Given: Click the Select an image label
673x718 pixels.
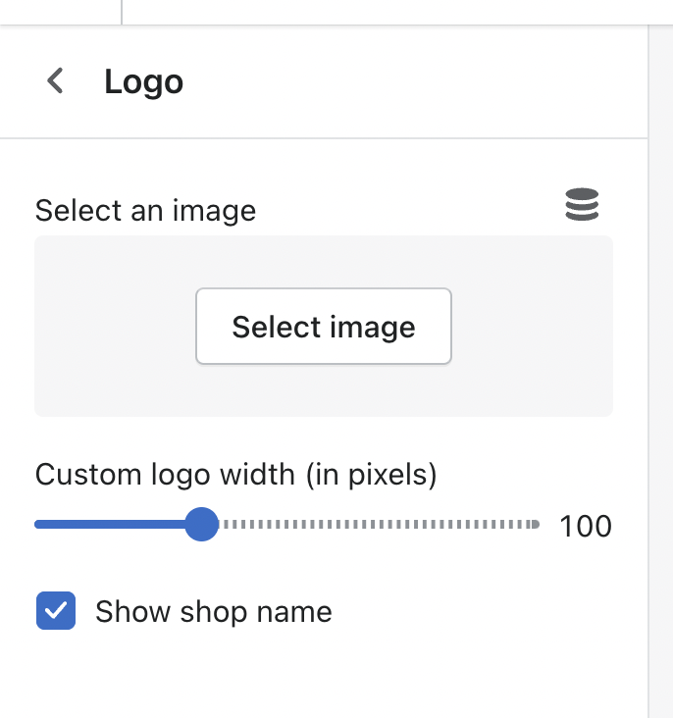Looking at the screenshot, I should point(145,210).
